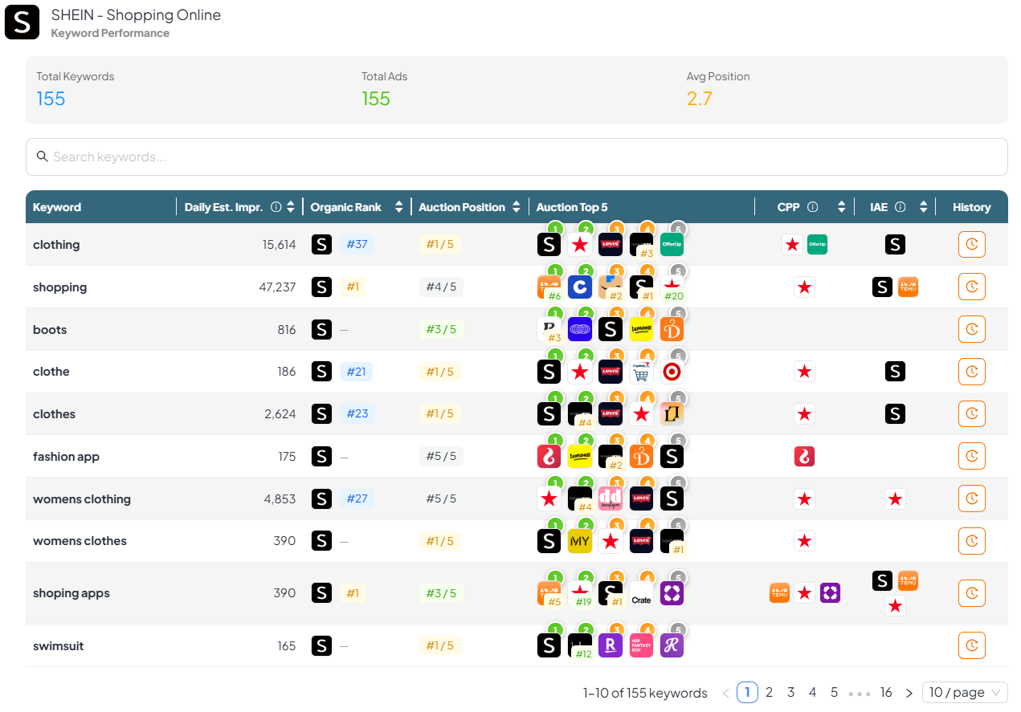Click the 1–10 of 155 keywords text
Viewport: 1021px width, 712px height.
click(x=645, y=693)
